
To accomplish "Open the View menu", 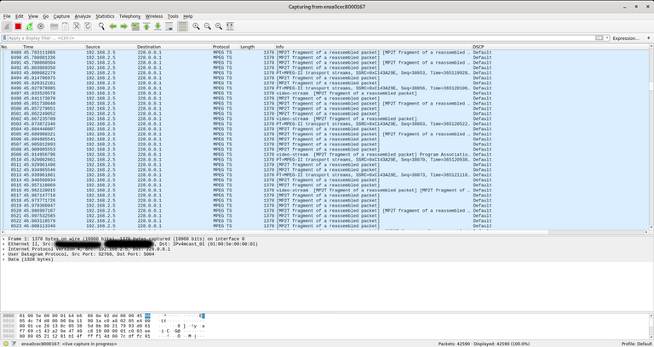I will [x=33, y=16].
